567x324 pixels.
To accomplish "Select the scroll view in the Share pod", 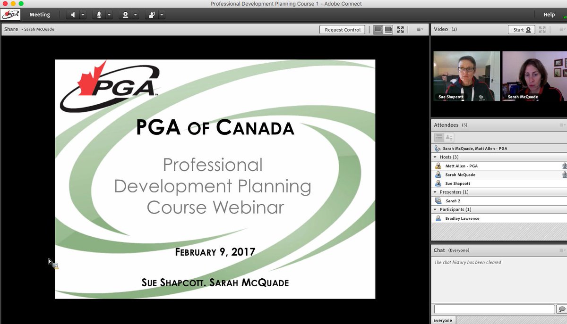I will (x=388, y=29).
